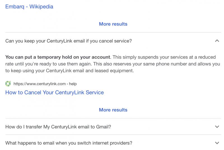Click the down chevron beside the Gmail transfer question
The width and height of the screenshot is (224, 150).
(217, 127)
